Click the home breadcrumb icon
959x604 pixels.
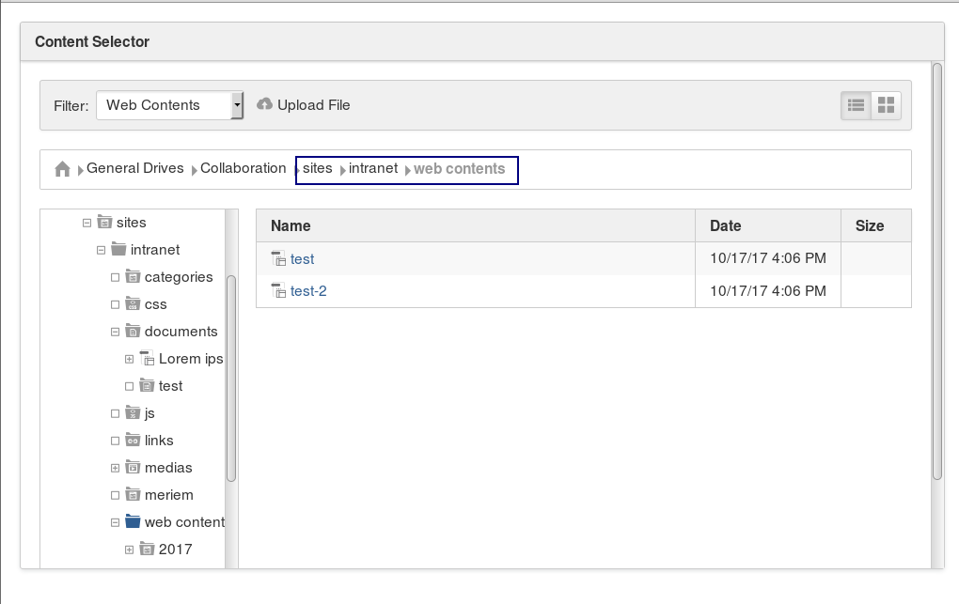click(x=62, y=169)
